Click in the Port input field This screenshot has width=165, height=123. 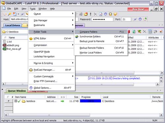[126, 19]
